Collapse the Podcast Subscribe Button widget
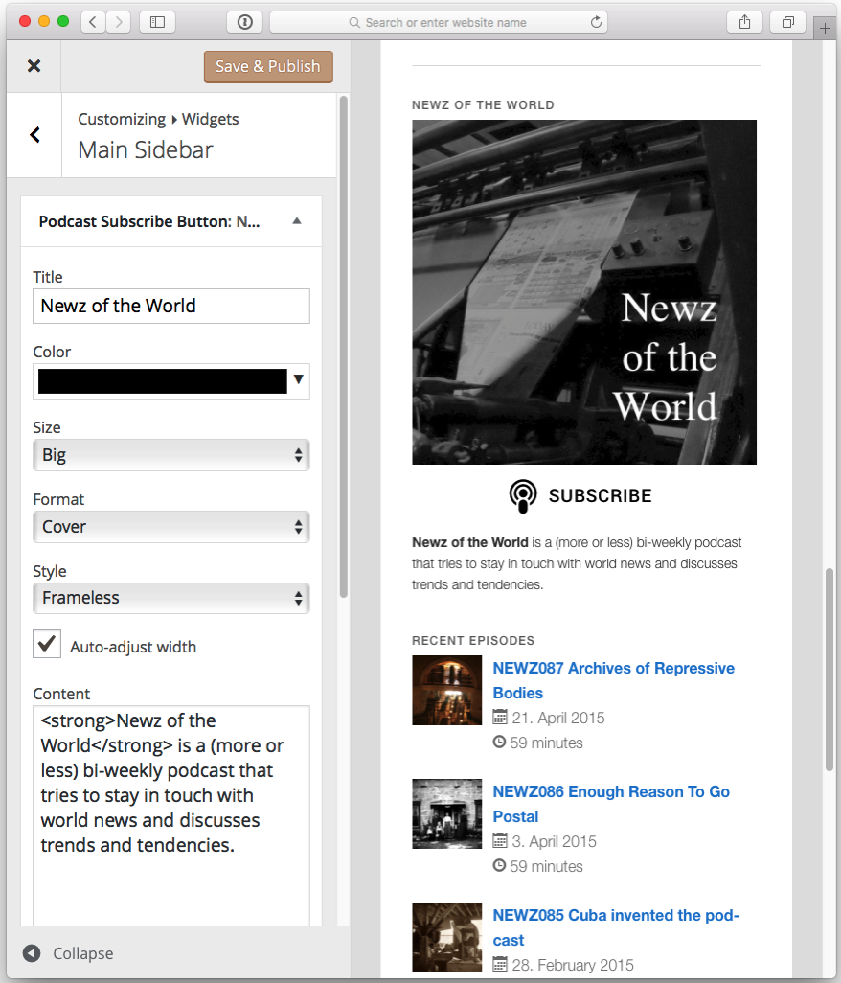 pos(297,220)
